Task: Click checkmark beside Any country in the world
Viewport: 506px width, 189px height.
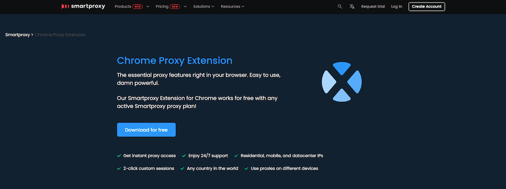Action: [182, 168]
